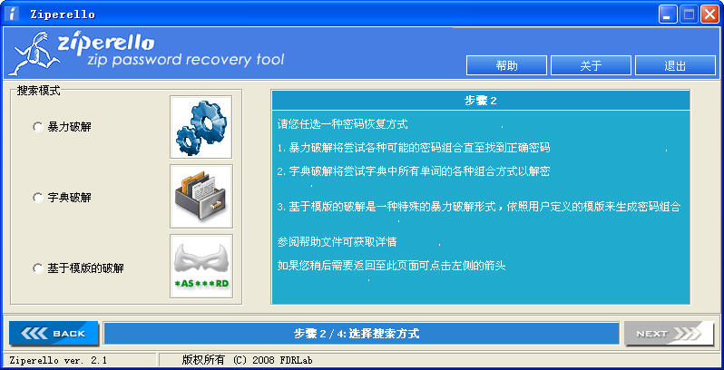
Task: Click the Ziperello ver. 2.1 status text
Action: tap(58, 360)
